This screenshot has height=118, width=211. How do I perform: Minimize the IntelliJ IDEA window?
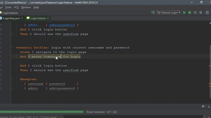tap(192, 2)
